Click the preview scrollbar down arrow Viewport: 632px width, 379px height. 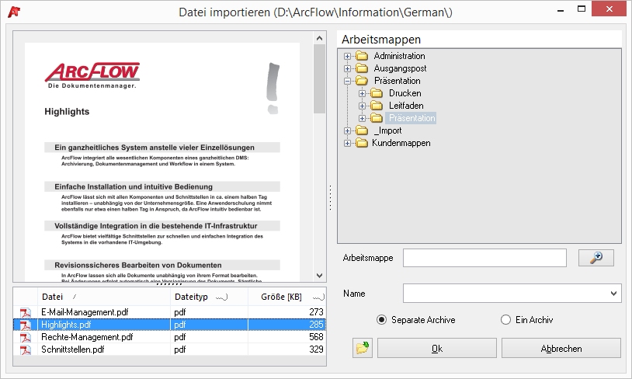pyautogui.click(x=319, y=276)
